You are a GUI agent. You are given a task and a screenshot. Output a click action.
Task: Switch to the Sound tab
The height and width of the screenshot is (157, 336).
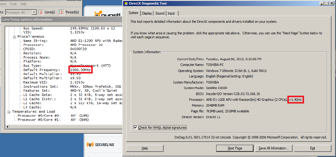[160, 13]
